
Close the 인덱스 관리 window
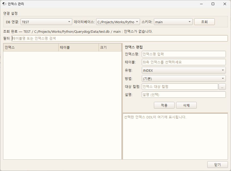[225, 4]
